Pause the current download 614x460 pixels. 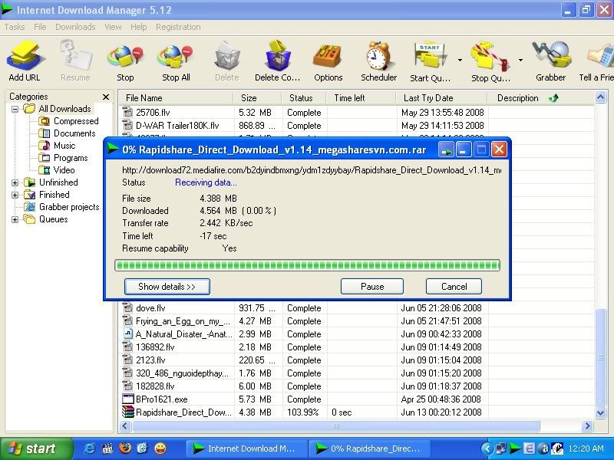pos(372,287)
